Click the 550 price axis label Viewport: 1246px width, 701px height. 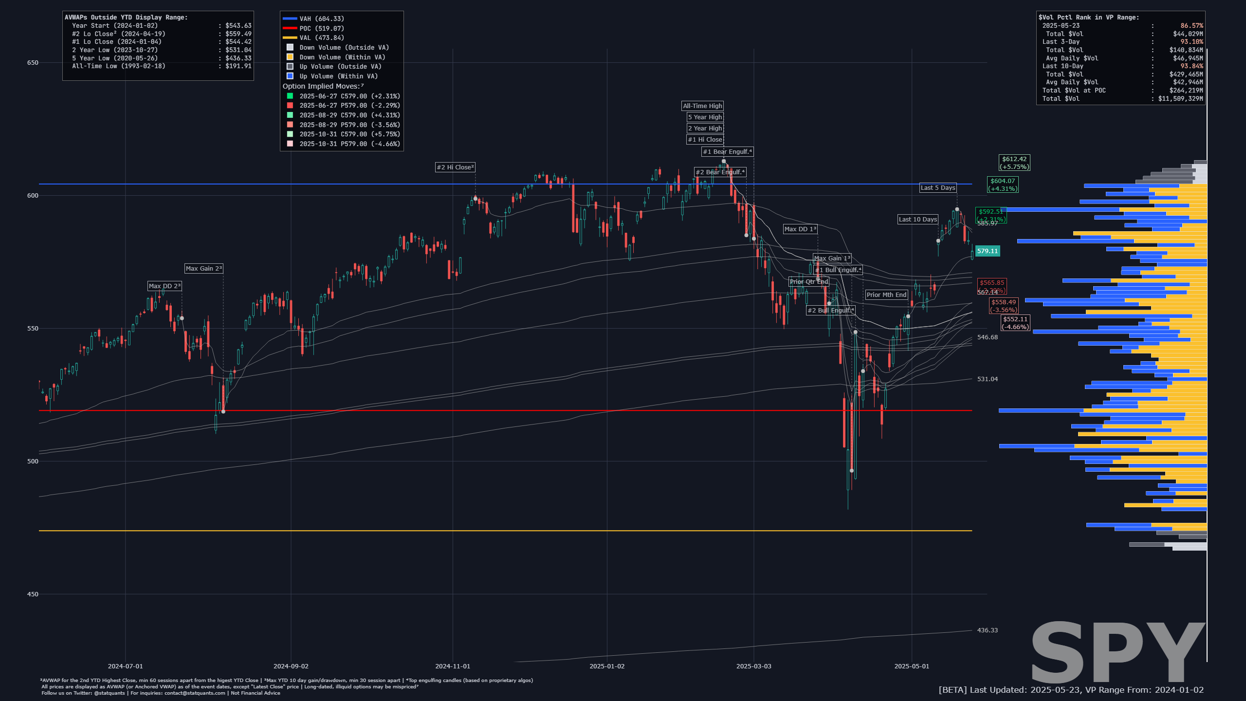point(33,329)
